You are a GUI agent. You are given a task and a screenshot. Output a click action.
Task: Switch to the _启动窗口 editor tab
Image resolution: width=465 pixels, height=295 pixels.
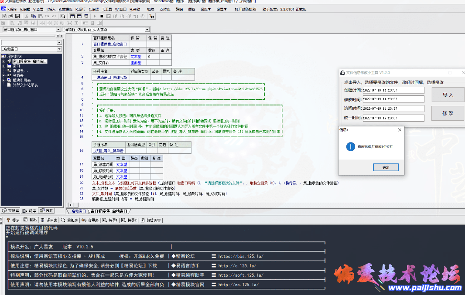[78, 211]
